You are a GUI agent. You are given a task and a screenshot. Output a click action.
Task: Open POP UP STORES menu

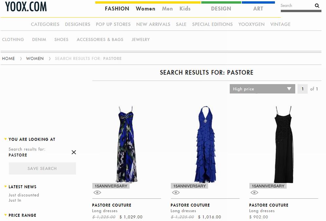pyautogui.click(x=113, y=24)
